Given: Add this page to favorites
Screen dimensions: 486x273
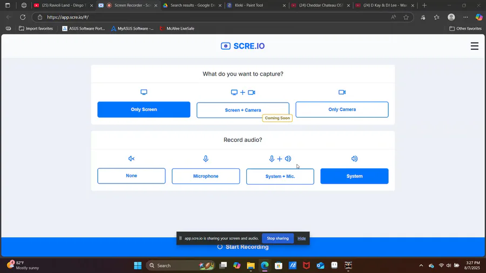Looking at the screenshot, I should click(406, 17).
